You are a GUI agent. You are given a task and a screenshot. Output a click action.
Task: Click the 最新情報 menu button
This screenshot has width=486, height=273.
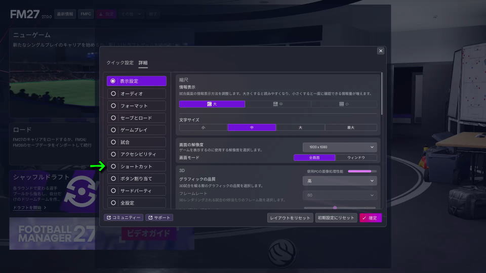click(x=65, y=14)
